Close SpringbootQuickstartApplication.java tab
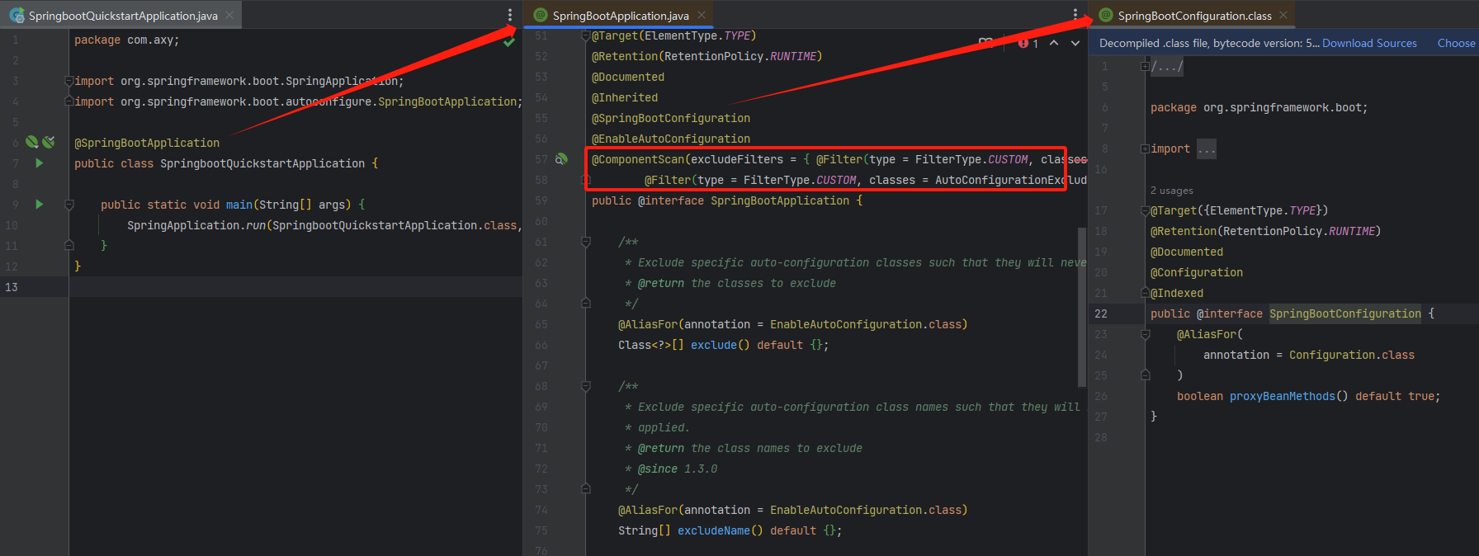The image size is (1479, 556). [x=229, y=15]
